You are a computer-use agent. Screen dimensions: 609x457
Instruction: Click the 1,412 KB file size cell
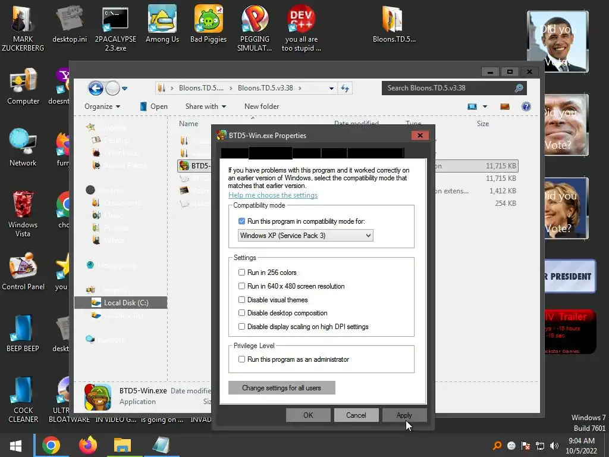(503, 191)
